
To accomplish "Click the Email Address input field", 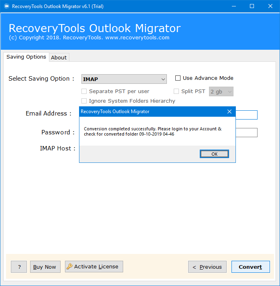I will click(246, 115).
